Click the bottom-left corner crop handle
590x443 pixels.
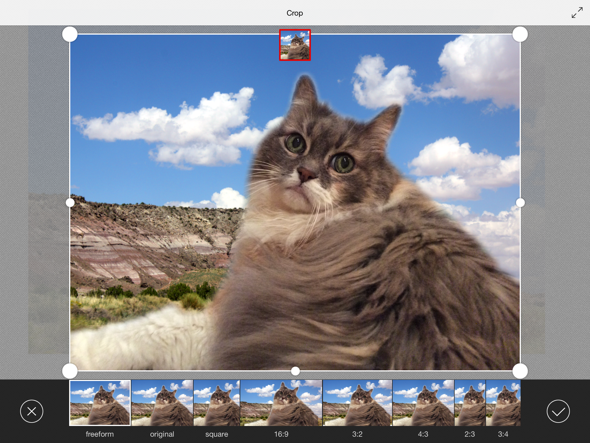(70, 371)
